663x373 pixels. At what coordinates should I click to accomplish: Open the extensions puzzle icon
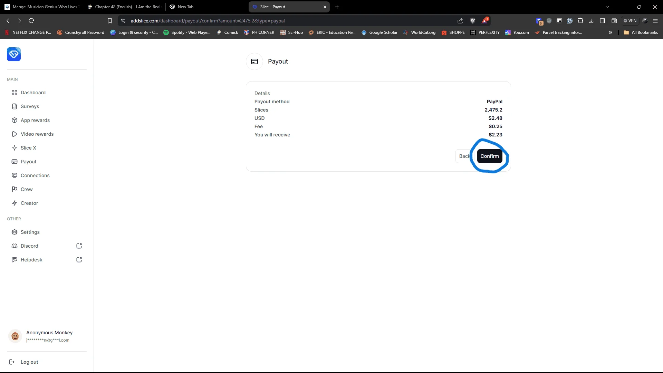[x=580, y=21]
